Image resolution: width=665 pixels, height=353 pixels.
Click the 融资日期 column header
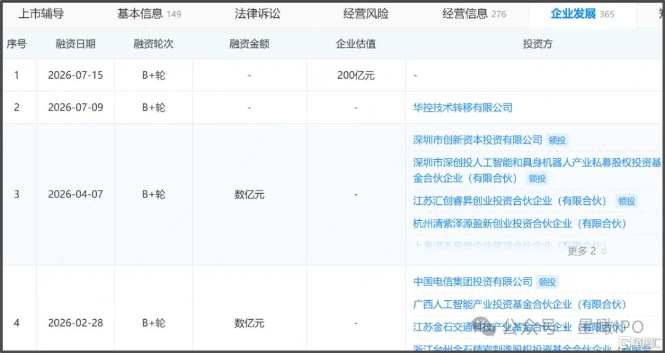(76, 44)
